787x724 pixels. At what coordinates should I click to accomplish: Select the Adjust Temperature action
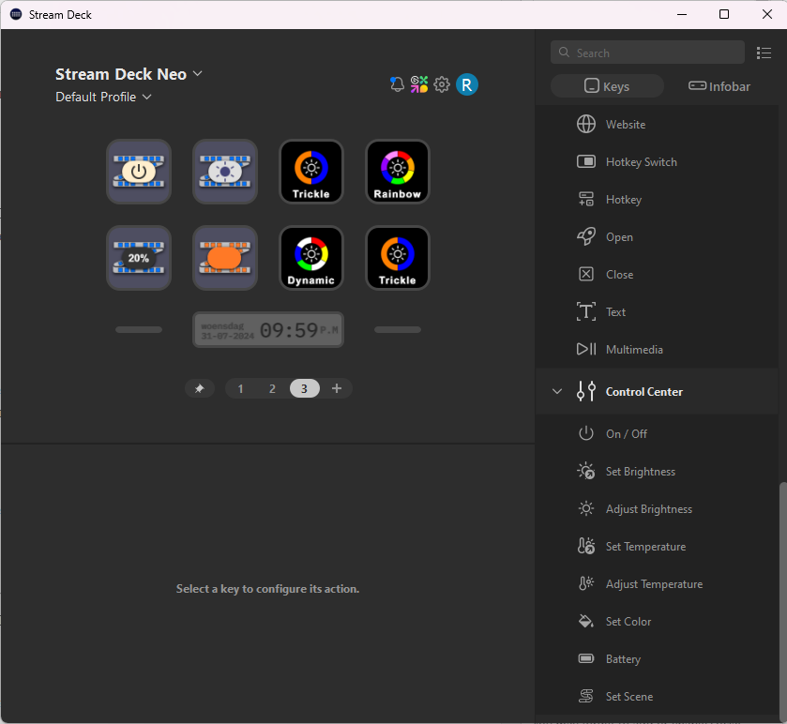(657, 584)
